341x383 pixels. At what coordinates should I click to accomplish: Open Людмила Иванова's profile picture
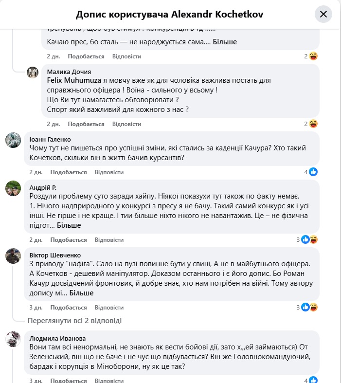pos(13,339)
